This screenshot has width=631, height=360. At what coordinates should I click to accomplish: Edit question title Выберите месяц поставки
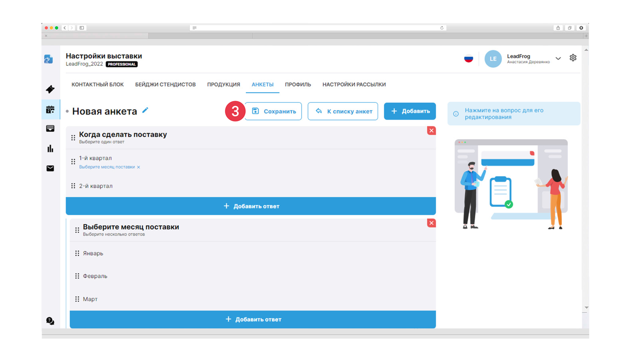pyautogui.click(x=131, y=227)
